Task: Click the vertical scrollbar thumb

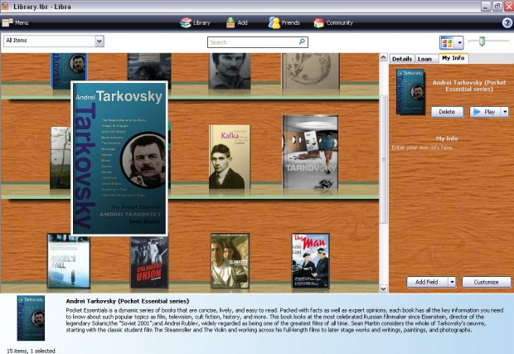Action: pos(383,159)
